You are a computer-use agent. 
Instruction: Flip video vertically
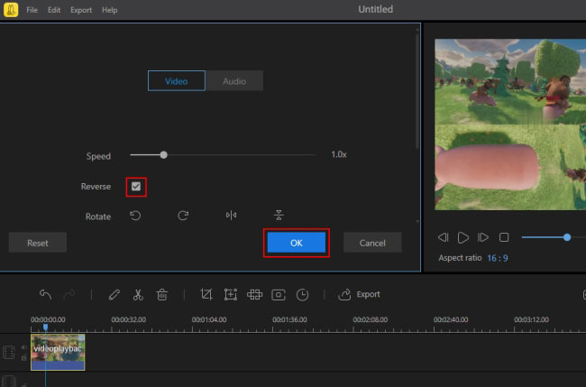pos(279,215)
